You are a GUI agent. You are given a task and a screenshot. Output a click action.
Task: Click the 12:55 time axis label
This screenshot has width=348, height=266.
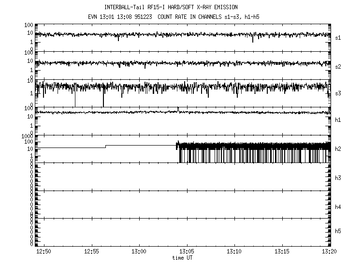coord(91,252)
